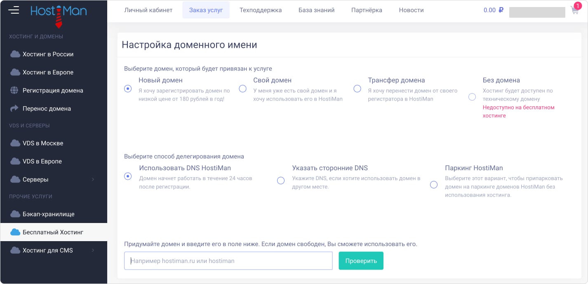Expand the Хостинг для CMS menu
This screenshot has width=588, height=284.
(92, 250)
